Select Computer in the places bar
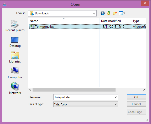This screenshot has width=151, height=124. point(15,73)
